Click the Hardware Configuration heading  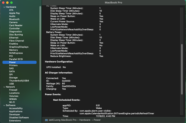coord(59,62)
